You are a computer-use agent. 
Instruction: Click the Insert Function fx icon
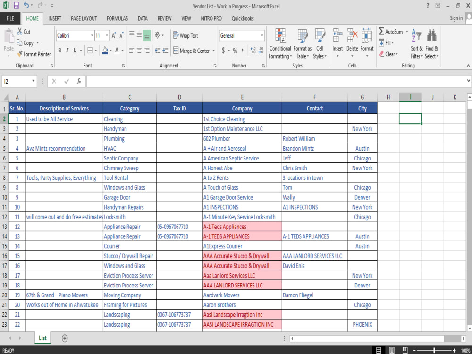point(79,81)
